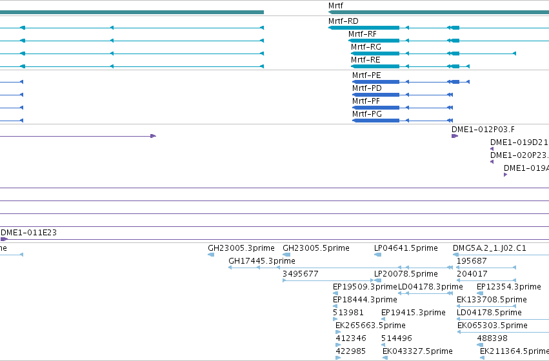Click the LP04641.5prime EST glyph
The width and height of the screenshot is (549, 361).
tap(378, 255)
